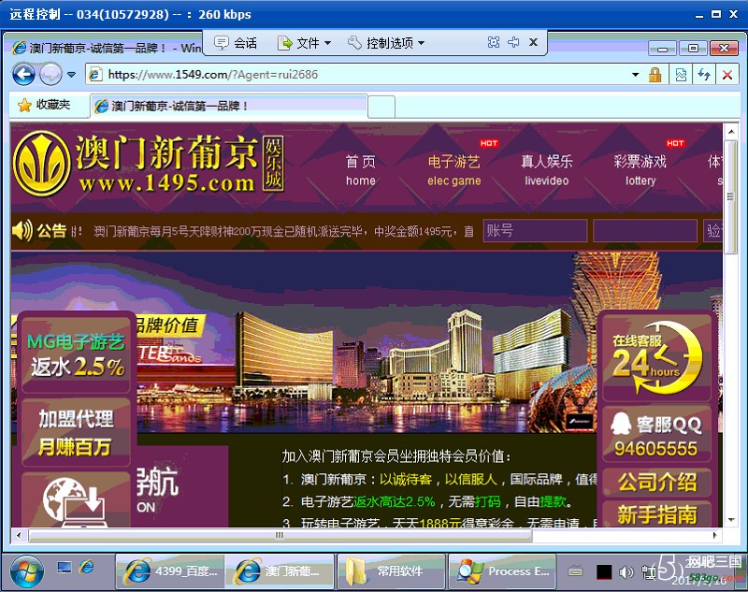
Task: Open the 收藏夹 favorites button
Action: [44, 105]
